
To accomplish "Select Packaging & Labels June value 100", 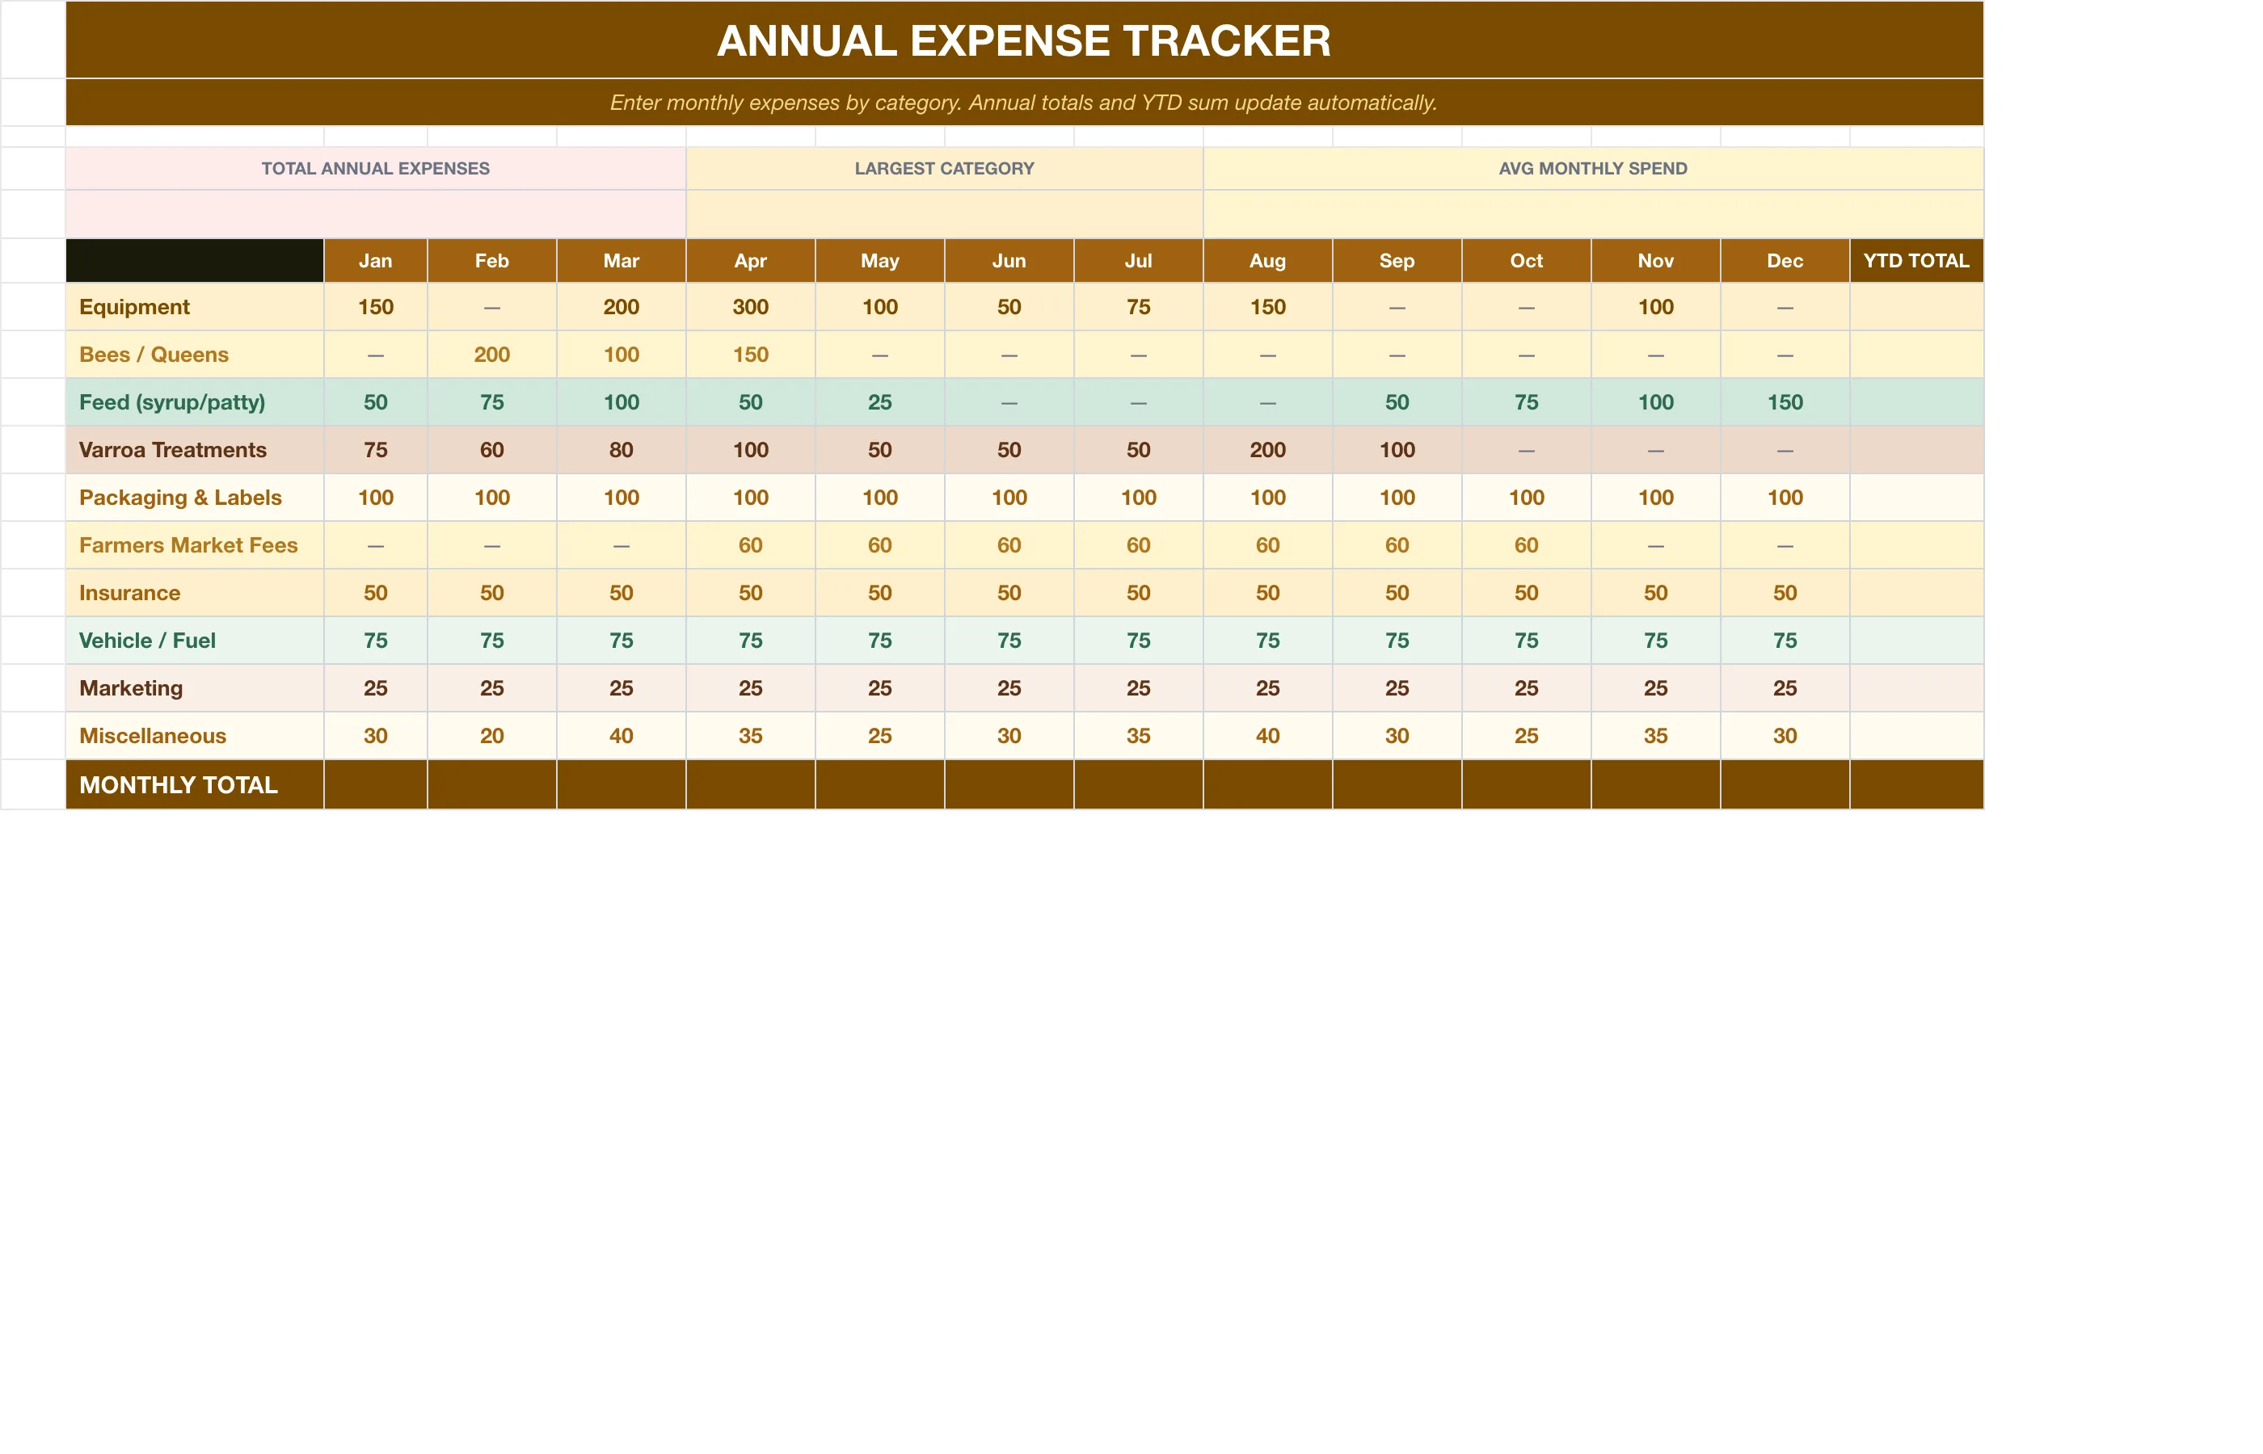I will pos(1009,498).
